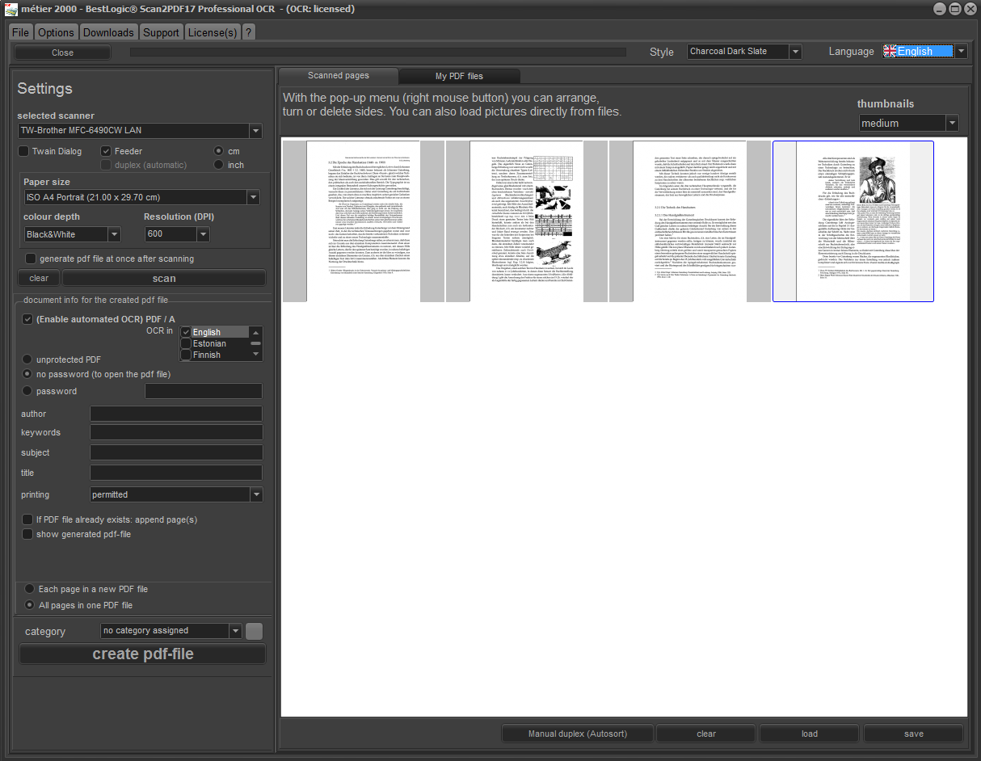Check 'generate pdf file at once after scanning'
981x761 pixels.
pos(31,259)
